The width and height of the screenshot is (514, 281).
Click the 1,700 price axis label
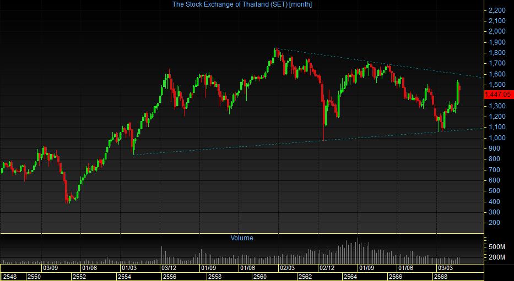tap(496, 63)
